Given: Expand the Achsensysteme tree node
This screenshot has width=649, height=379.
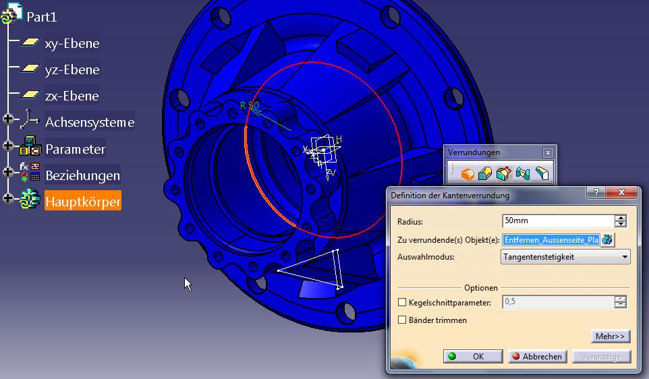Looking at the screenshot, I should pyautogui.click(x=7, y=119).
